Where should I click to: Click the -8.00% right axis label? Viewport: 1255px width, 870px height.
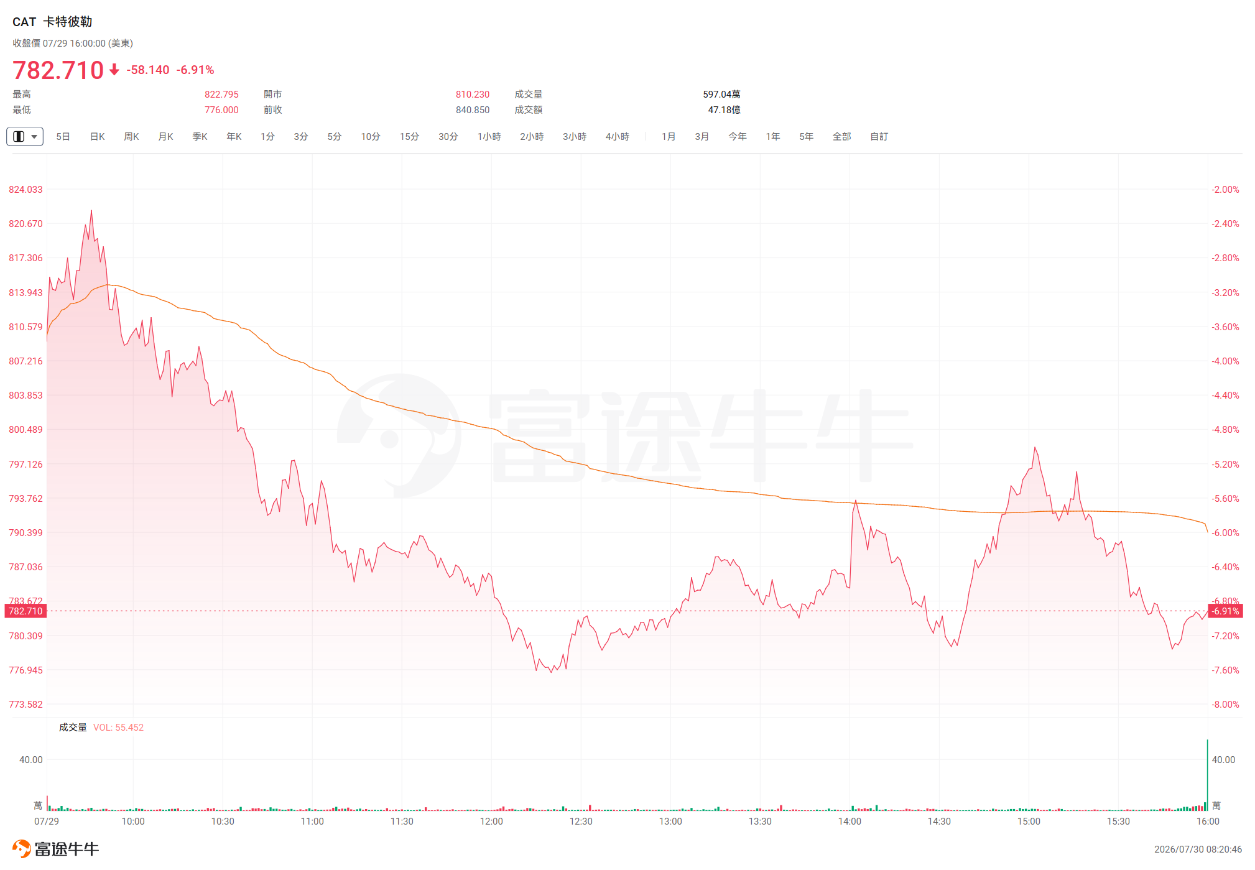[1225, 704]
